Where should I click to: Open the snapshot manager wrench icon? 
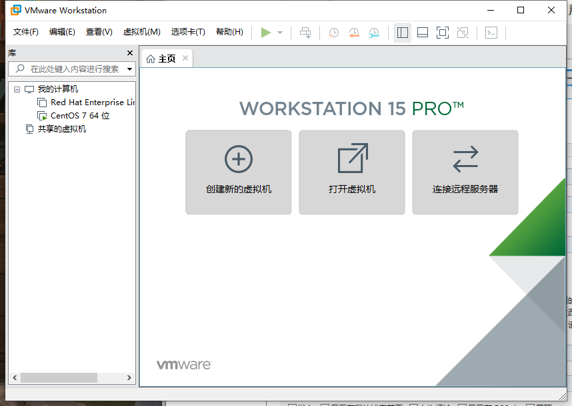coord(374,33)
